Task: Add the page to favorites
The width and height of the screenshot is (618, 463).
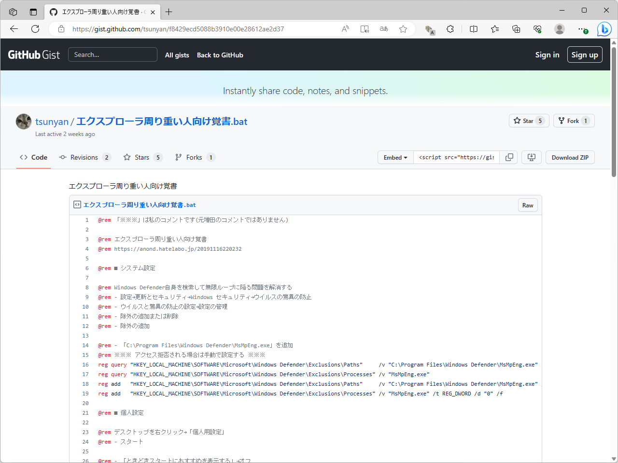Action: pyautogui.click(x=403, y=29)
